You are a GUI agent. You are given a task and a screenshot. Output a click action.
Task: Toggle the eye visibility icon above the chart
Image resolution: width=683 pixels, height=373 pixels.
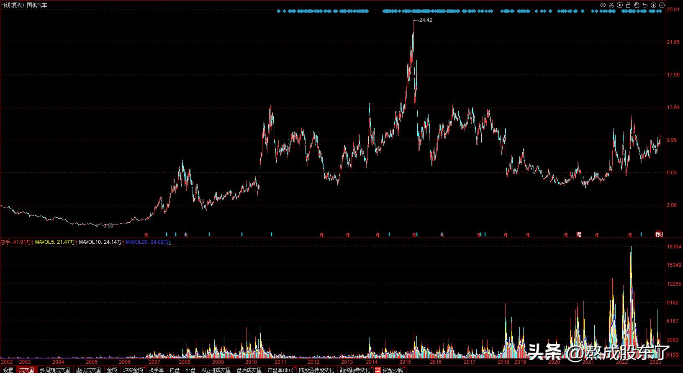click(603, 5)
